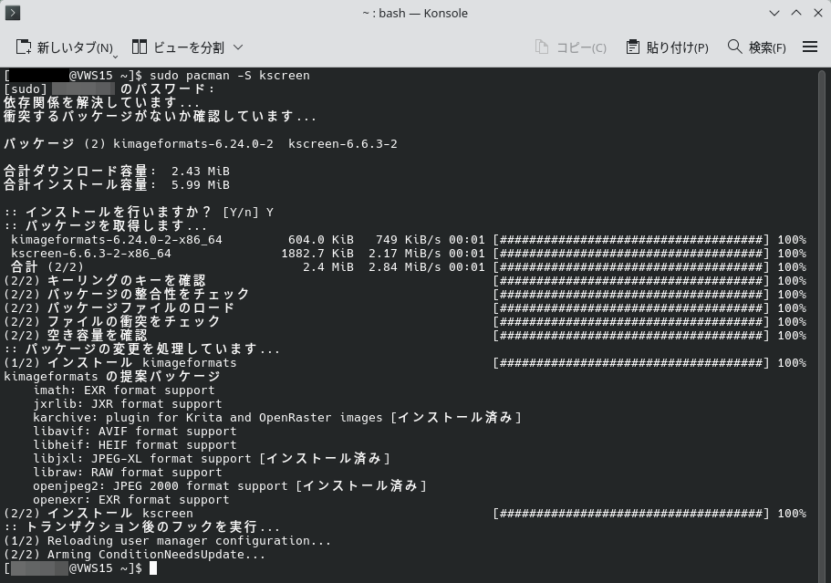The width and height of the screenshot is (831, 583).
Task: Click the ビューを分割 split view icon
Action: (140, 47)
